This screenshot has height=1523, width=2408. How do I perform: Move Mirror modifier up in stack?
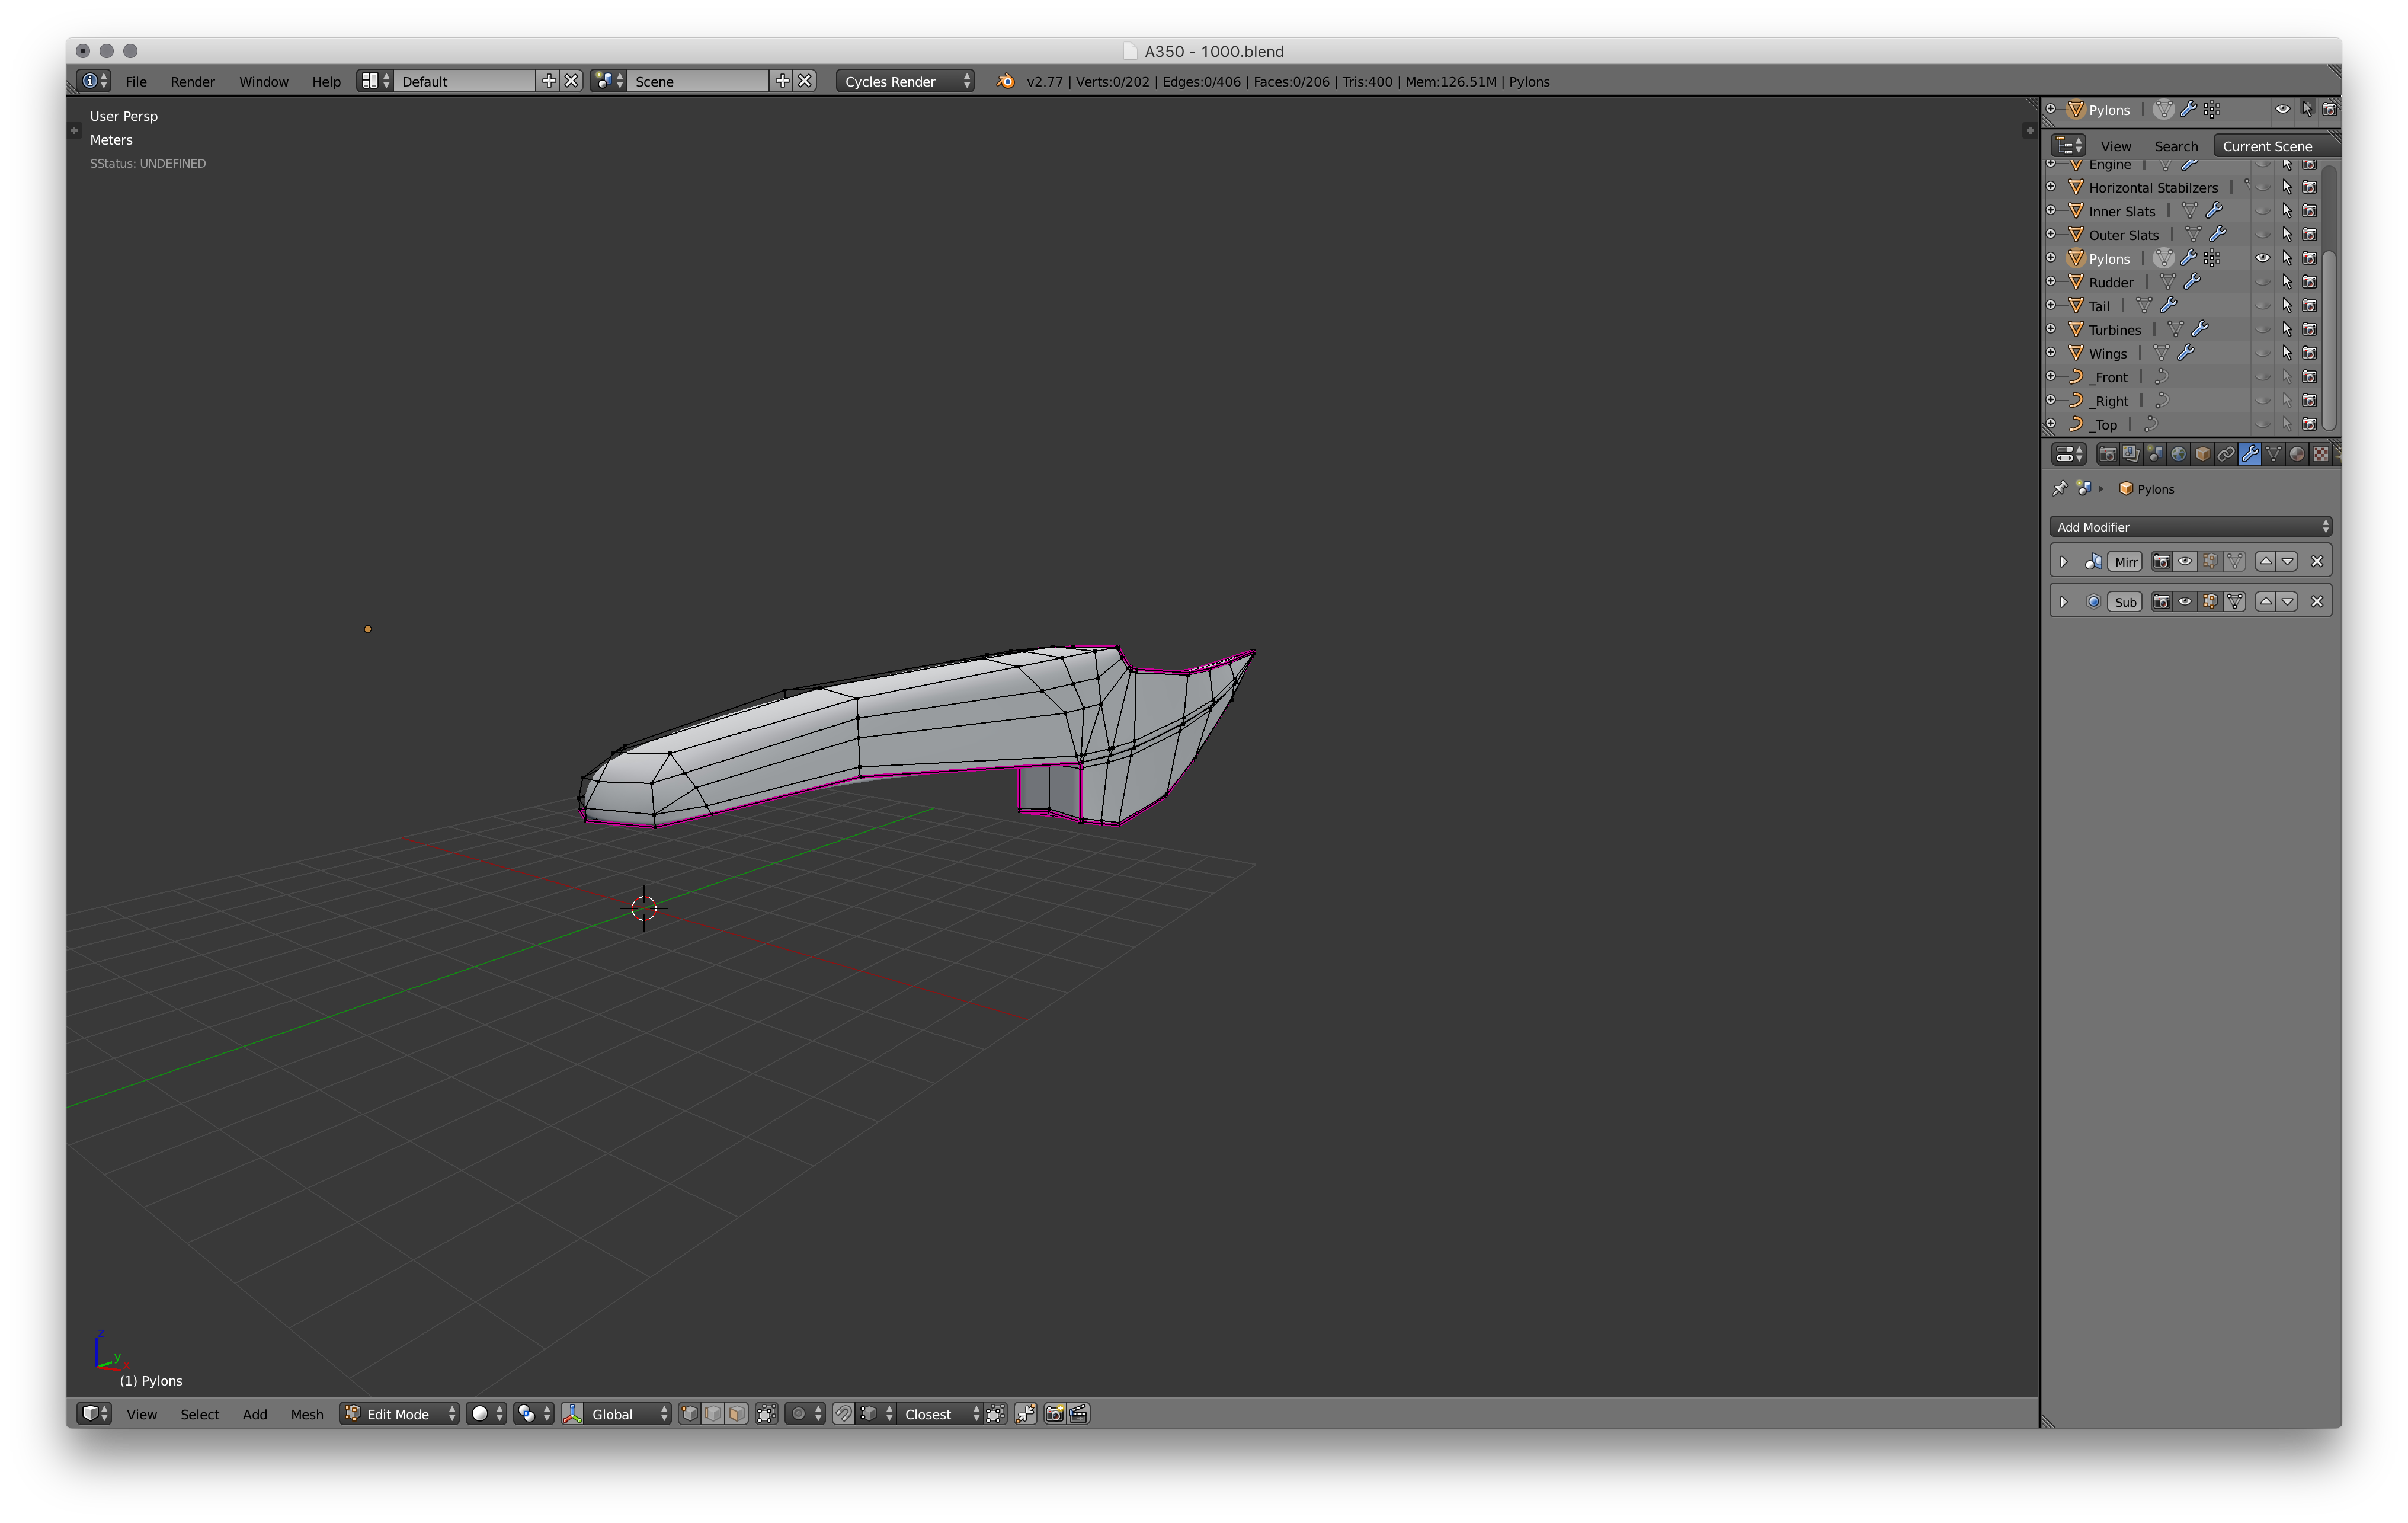pyautogui.click(x=2265, y=561)
